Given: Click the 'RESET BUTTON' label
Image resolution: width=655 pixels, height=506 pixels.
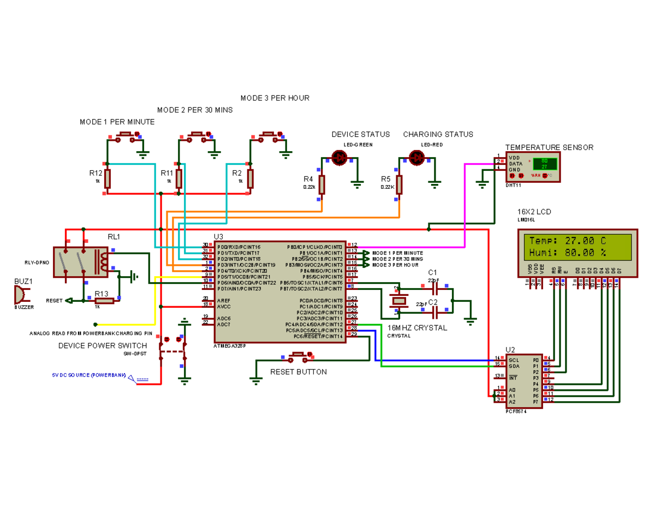Looking at the screenshot, I should tap(299, 372).
